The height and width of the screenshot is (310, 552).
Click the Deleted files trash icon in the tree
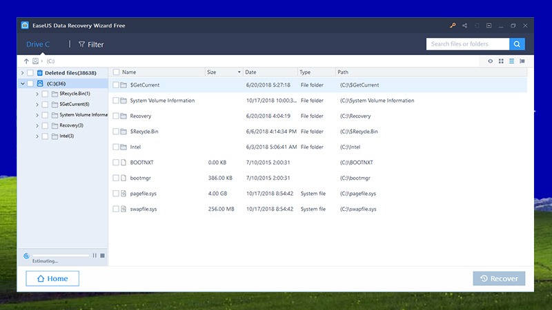[x=40, y=73]
